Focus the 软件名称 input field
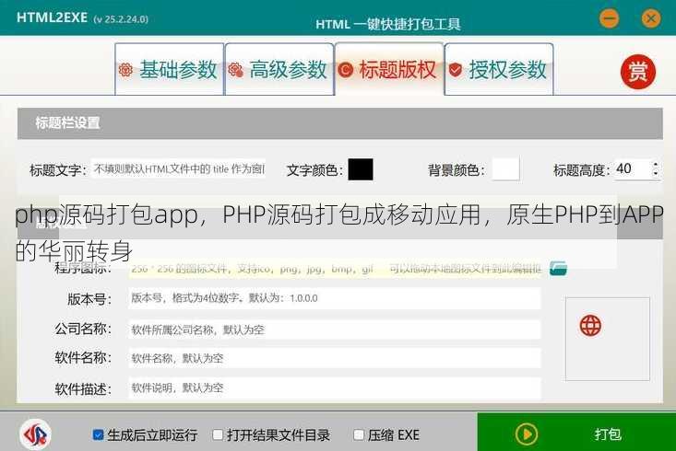Image resolution: width=676 pixels, height=451 pixels. 334,358
